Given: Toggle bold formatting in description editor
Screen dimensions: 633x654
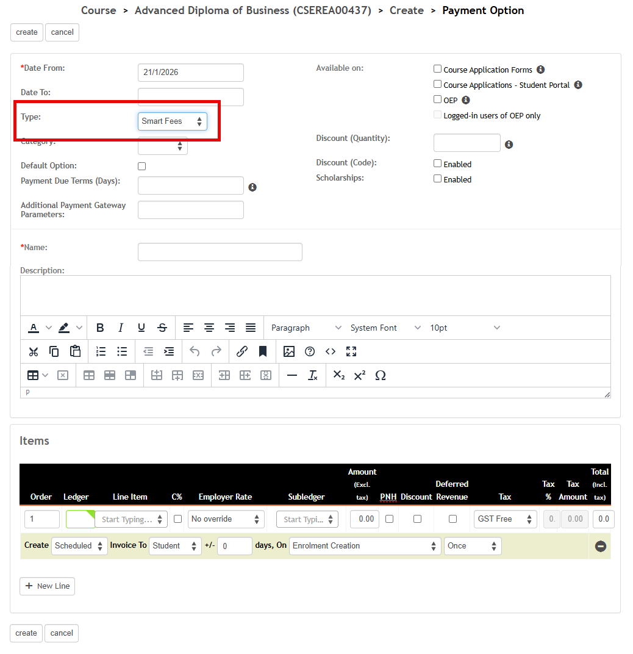Looking at the screenshot, I should pyautogui.click(x=100, y=328).
